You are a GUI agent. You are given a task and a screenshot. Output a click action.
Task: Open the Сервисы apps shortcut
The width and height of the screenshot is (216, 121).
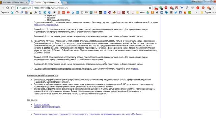pos(5,12)
